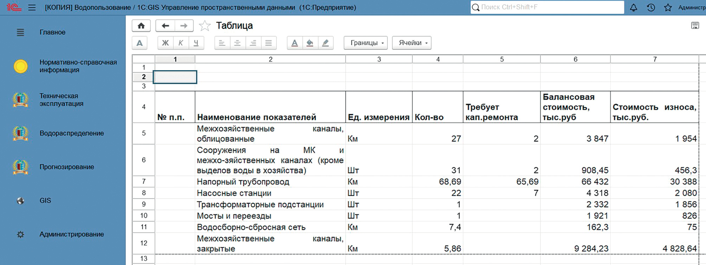Viewport: 706px width, 265px height.
Task: Toggle bold Ж formatting
Action: [165, 43]
